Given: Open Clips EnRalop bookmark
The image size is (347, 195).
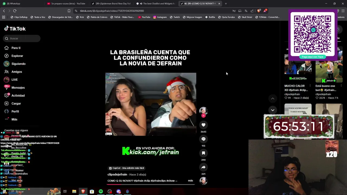Looking at the screenshot, I should [19, 17].
